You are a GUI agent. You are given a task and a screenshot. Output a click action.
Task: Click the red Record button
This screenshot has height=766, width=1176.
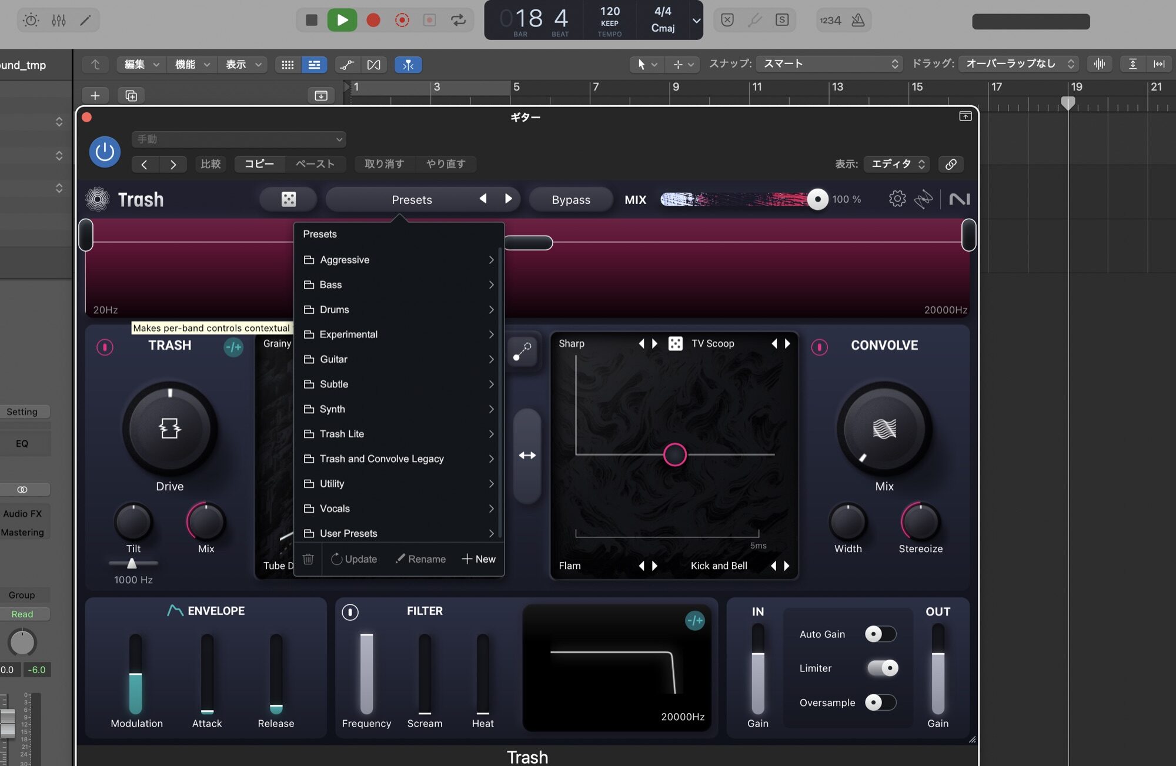(373, 20)
